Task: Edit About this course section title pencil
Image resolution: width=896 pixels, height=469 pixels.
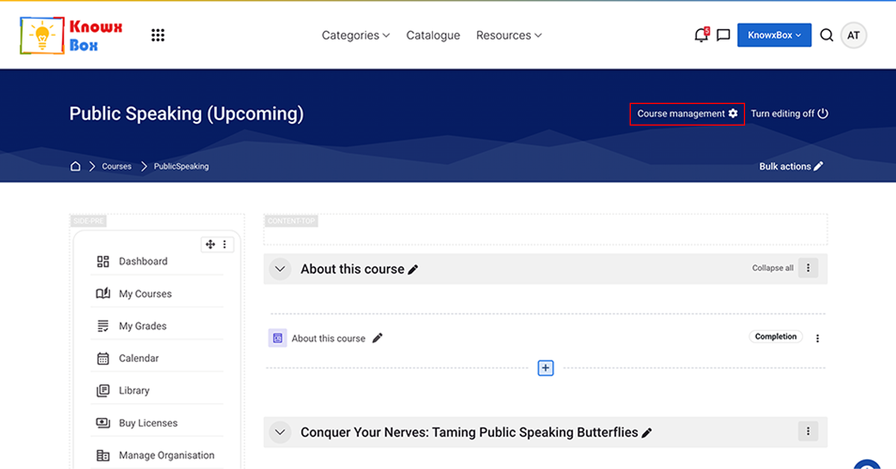Action: [x=413, y=270]
